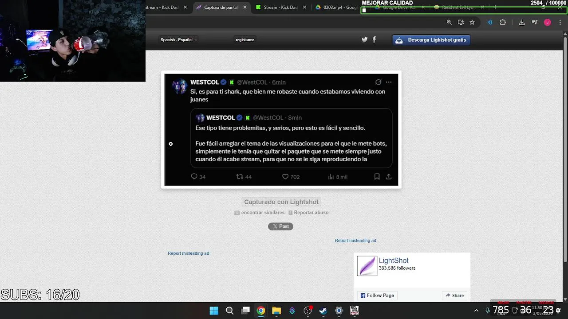
Task: Open the Chrome extensions puzzle icon
Action: 503,23
